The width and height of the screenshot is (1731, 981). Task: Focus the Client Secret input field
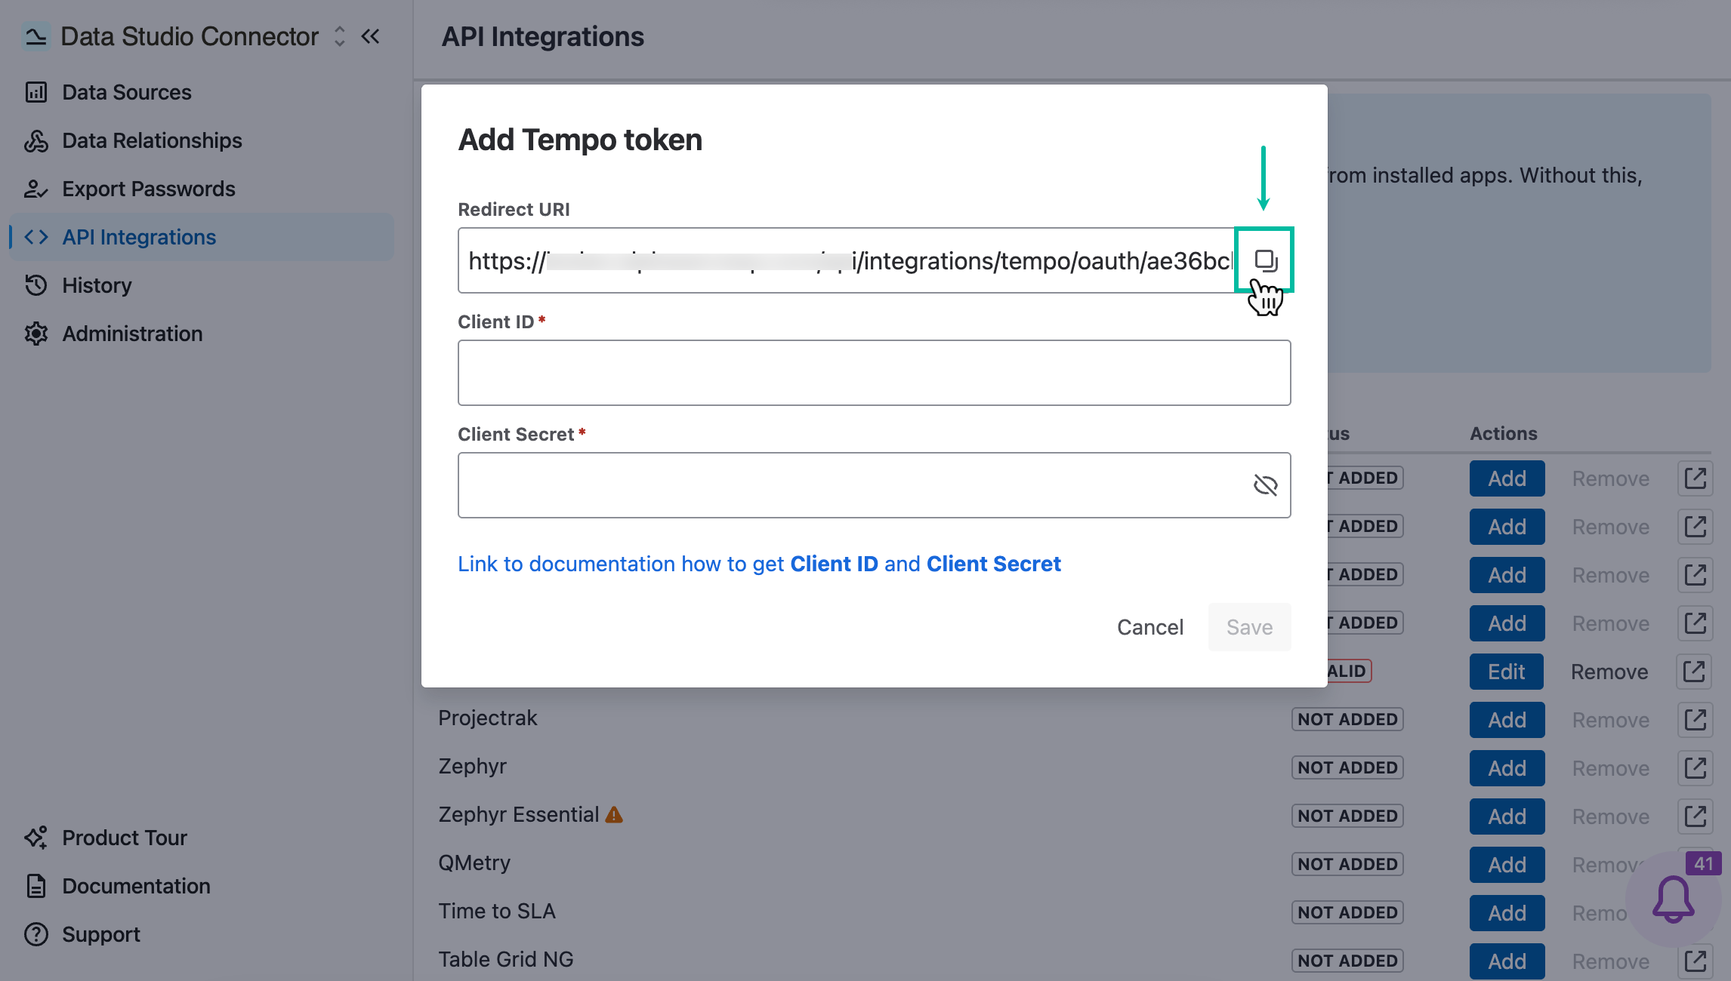(x=874, y=485)
